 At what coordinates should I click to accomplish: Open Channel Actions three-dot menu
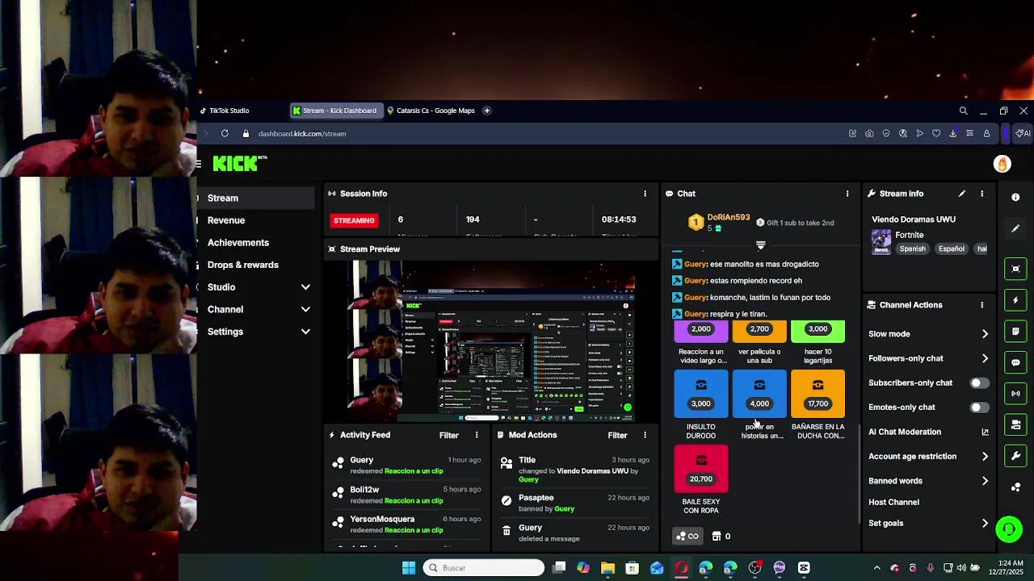click(x=981, y=305)
